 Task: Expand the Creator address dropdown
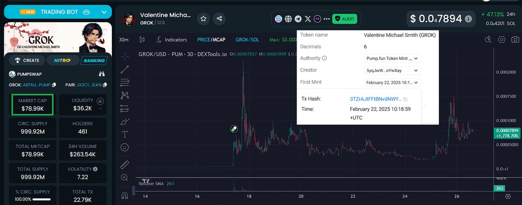tap(392, 70)
